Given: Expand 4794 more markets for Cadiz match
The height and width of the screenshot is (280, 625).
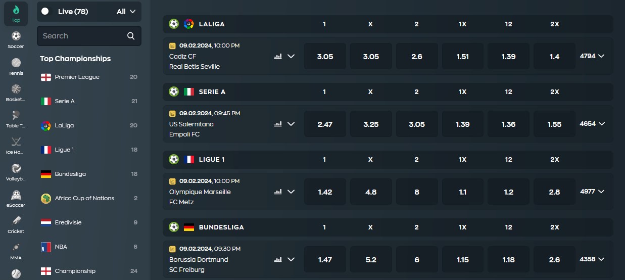Looking at the screenshot, I should click(x=592, y=56).
